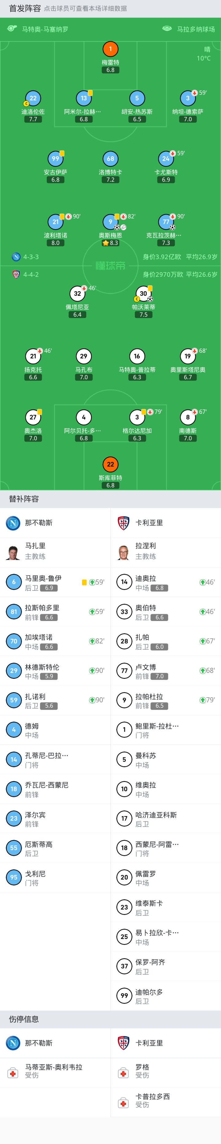The width and height of the screenshot is (221, 1144).
Task: View coach 马扎里's avatar photo
Action: (x=13, y=552)
